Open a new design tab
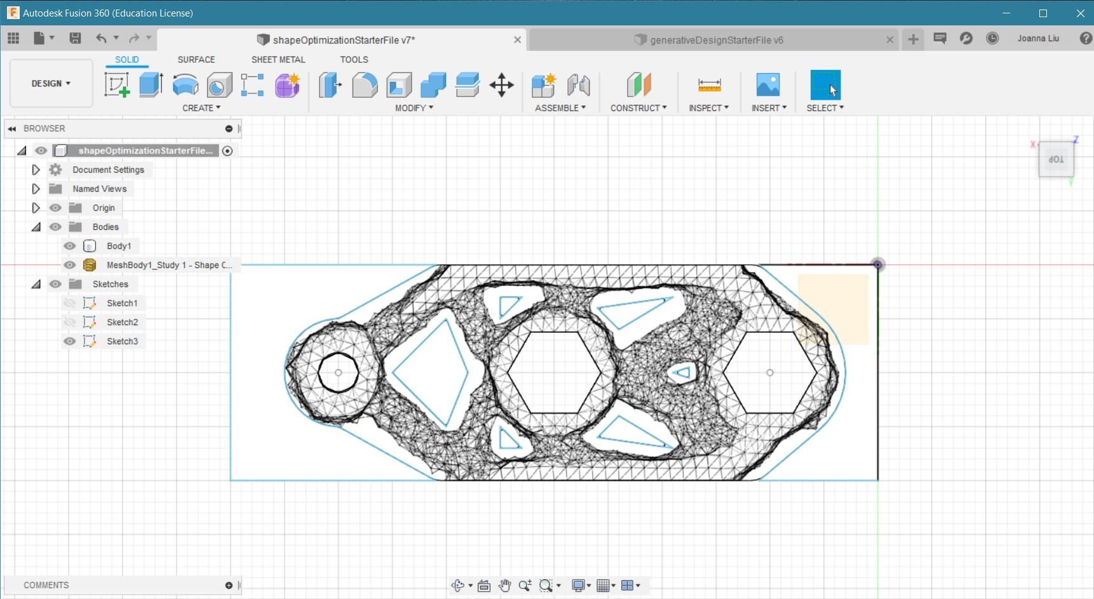Image resolution: width=1094 pixels, height=599 pixels. point(913,39)
